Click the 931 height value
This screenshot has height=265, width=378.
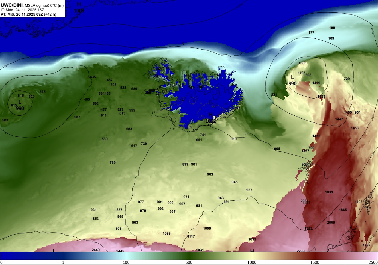pos(94,210)
